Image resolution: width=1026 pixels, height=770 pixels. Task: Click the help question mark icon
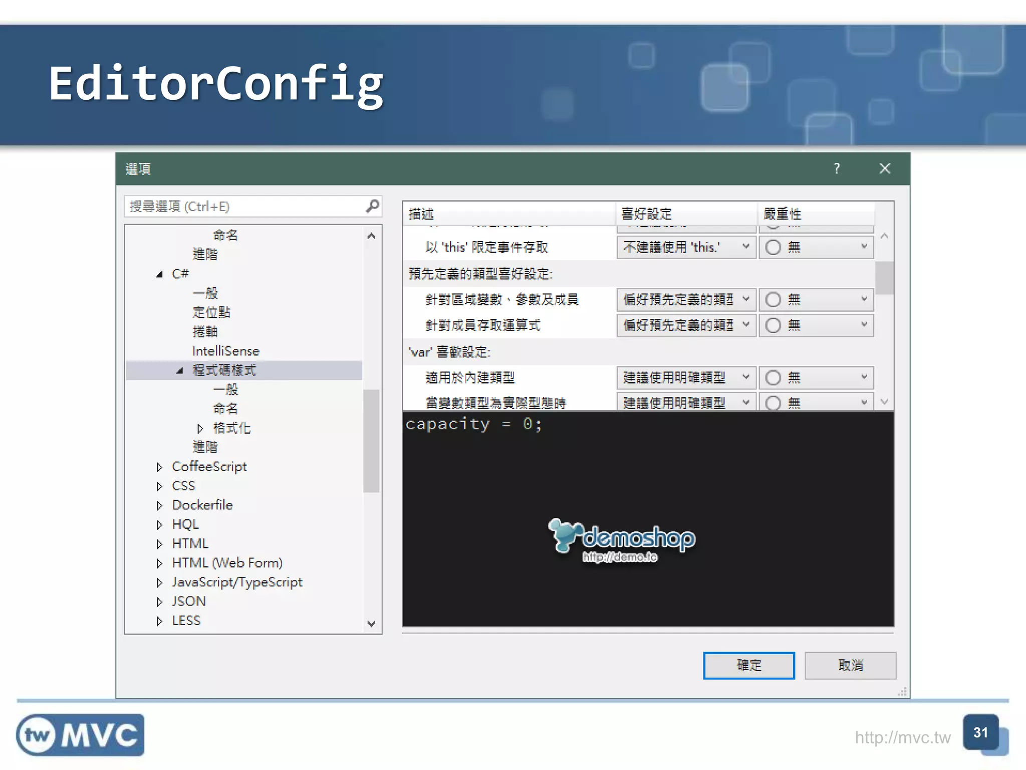[837, 168]
